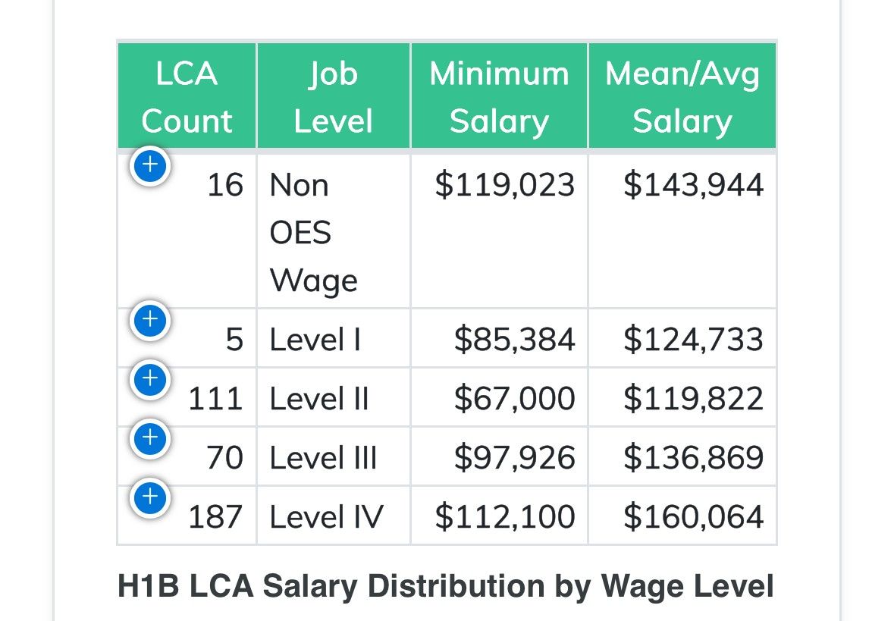Sort by the Minimum Salary column header
This screenshot has height=621, width=894.
click(499, 96)
